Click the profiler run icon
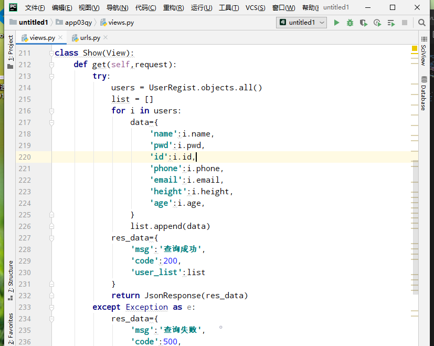This screenshot has height=346, width=434. pos(377,23)
